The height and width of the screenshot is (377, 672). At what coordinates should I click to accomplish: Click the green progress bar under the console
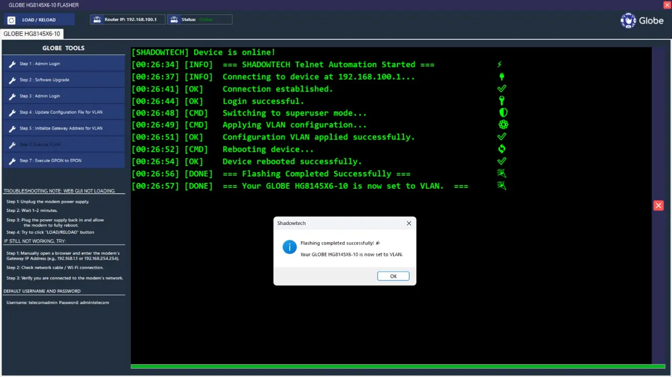[x=398, y=367]
